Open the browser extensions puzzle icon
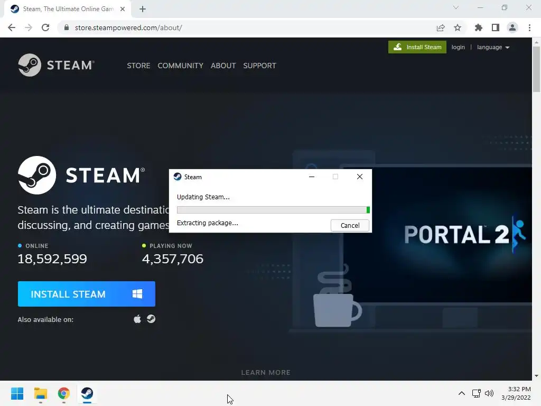 coord(478,27)
